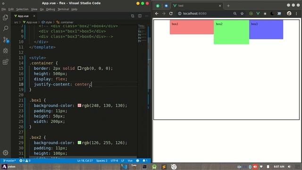Image resolution: width=302 pixels, height=170 pixels.
Task: Click the blue box3 in the page
Action: click(x=266, y=29)
